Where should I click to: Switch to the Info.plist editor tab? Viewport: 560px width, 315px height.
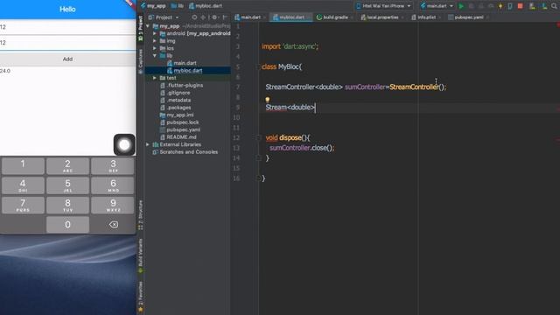(x=426, y=17)
